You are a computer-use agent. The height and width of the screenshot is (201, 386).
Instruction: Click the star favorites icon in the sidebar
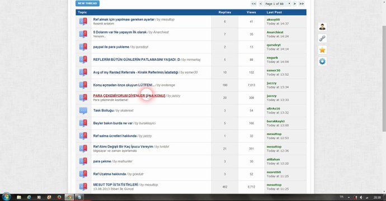click(x=322, y=50)
